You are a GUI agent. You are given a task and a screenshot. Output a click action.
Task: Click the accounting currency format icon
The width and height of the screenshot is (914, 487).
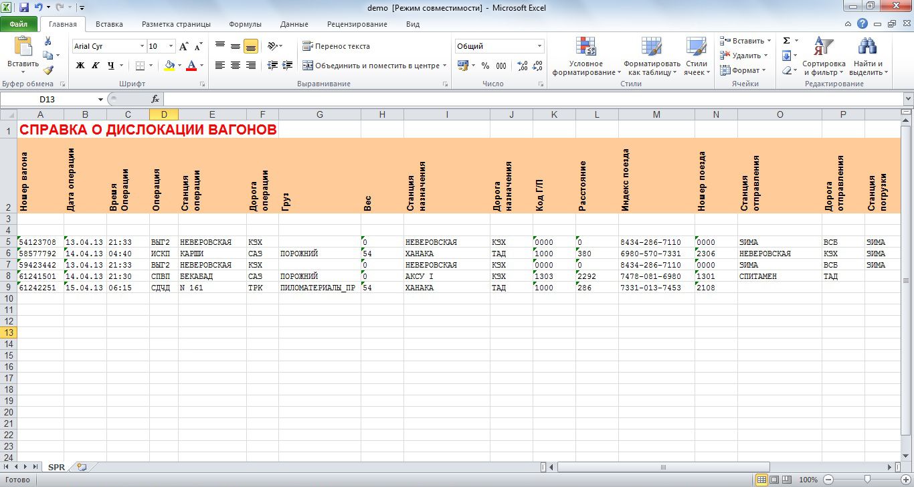click(463, 66)
